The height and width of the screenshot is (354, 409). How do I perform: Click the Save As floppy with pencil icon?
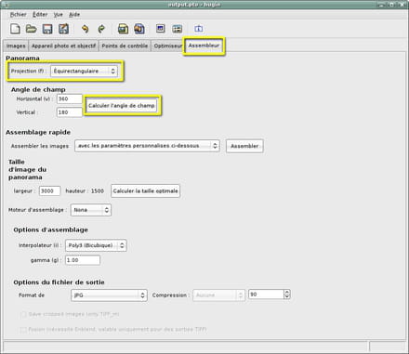tap(63, 29)
